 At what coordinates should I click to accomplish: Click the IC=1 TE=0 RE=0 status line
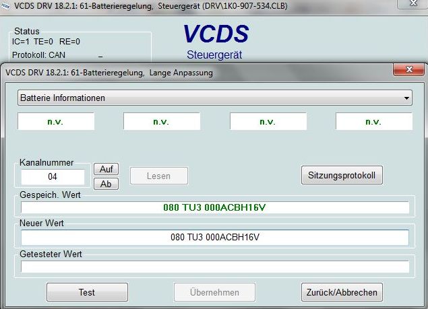(x=46, y=42)
